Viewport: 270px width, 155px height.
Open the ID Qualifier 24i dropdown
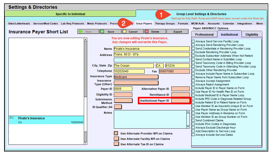118,107
